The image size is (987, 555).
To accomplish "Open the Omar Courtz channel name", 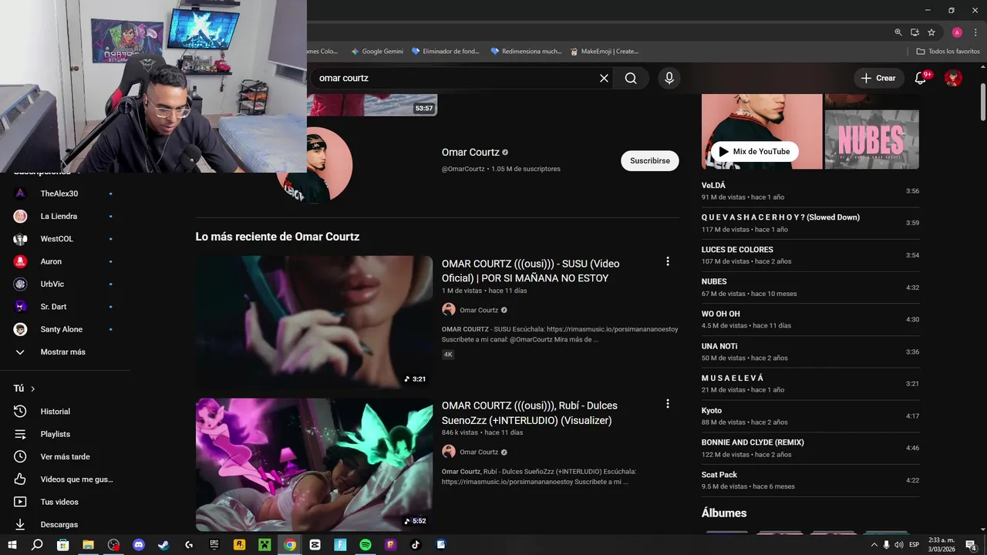I will (x=470, y=152).
